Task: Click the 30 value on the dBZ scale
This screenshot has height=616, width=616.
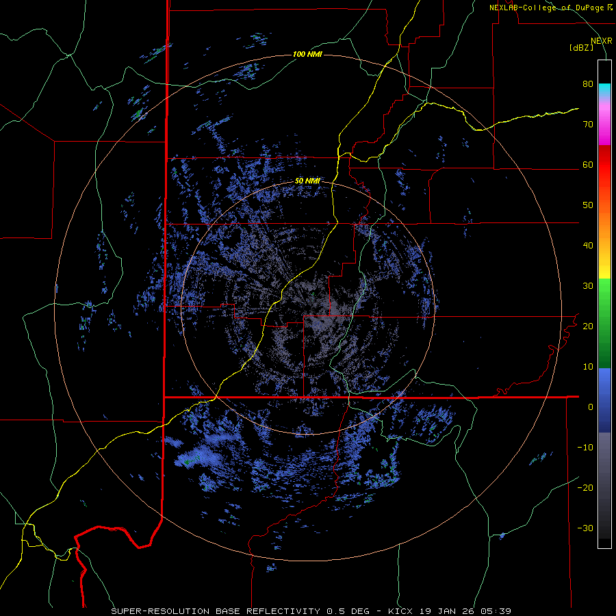Action: 588,286
